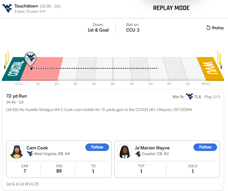Click the 72-yd Run play title

17,96
